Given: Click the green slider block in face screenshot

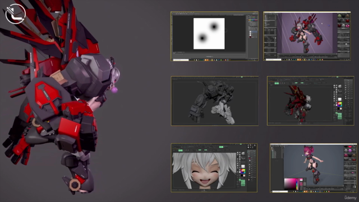Looking at the screenshot, I should [243, 184].
